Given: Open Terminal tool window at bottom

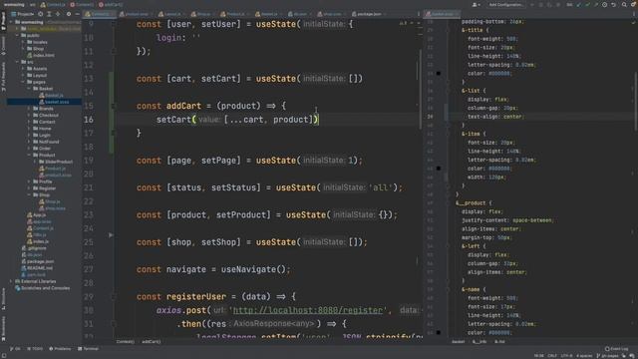Looking at the screenshot, I should point(89,349).
